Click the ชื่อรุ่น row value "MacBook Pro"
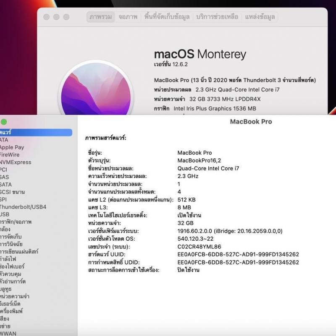336x336 pixels. click(194, 153)
